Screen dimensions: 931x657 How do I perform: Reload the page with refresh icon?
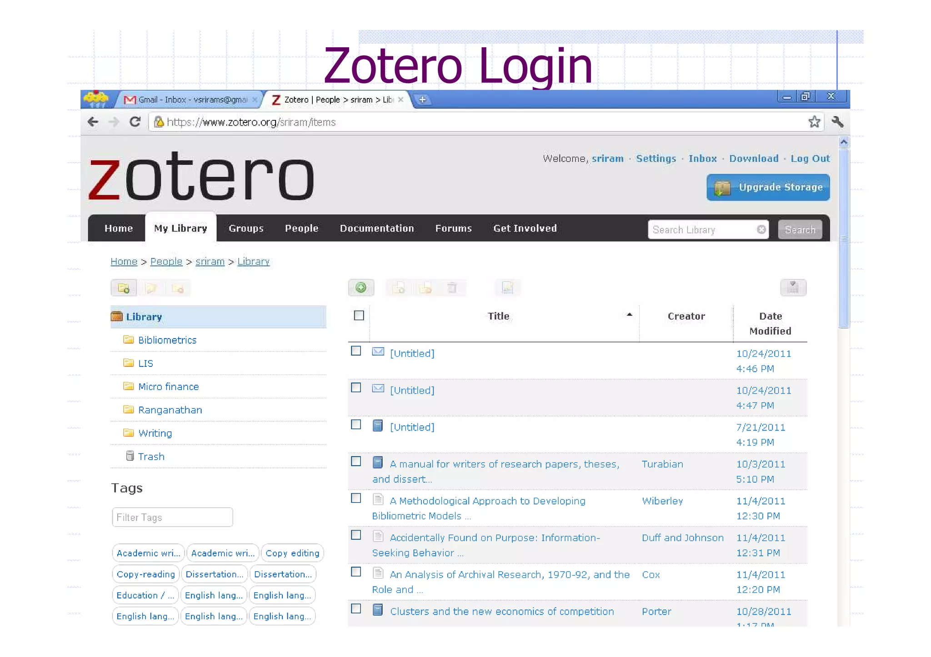(x=135, y=122)
